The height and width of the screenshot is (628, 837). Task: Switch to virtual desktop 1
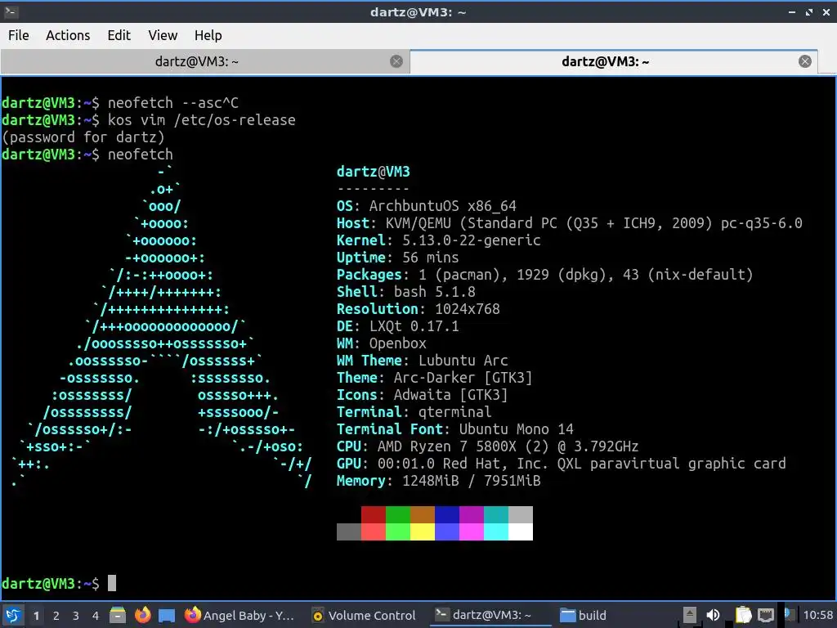36,616
